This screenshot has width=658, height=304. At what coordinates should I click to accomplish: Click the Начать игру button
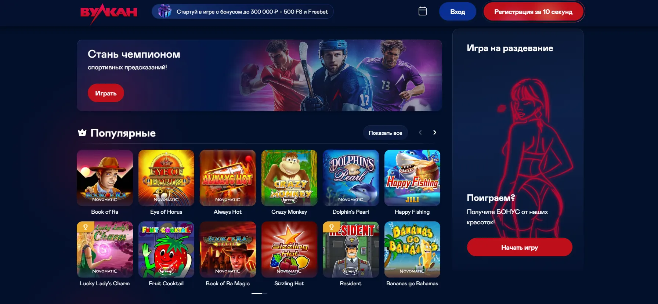(x=520, y=247)
